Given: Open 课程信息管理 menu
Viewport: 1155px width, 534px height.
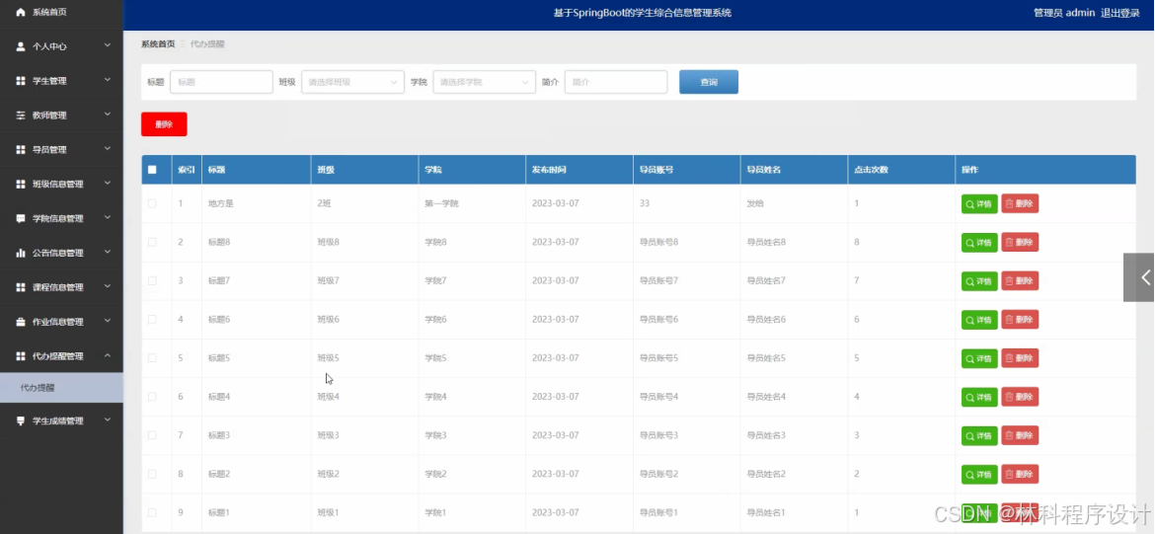Looking at the screenshot, I should tap(61, 287).
